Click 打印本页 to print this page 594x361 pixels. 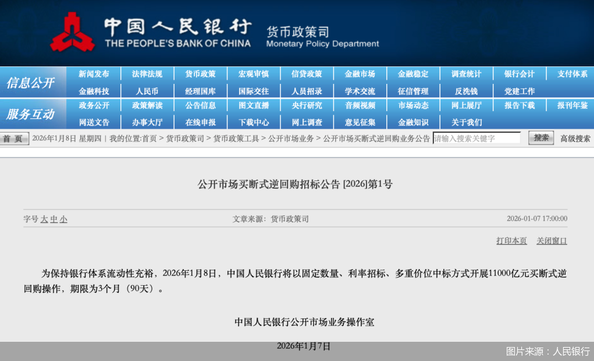point(511,240)
